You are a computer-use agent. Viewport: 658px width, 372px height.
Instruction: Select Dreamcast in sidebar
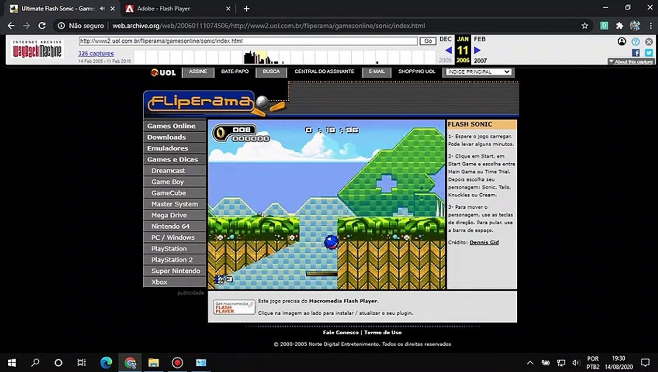pyautogui.click(x=174, y=171)
